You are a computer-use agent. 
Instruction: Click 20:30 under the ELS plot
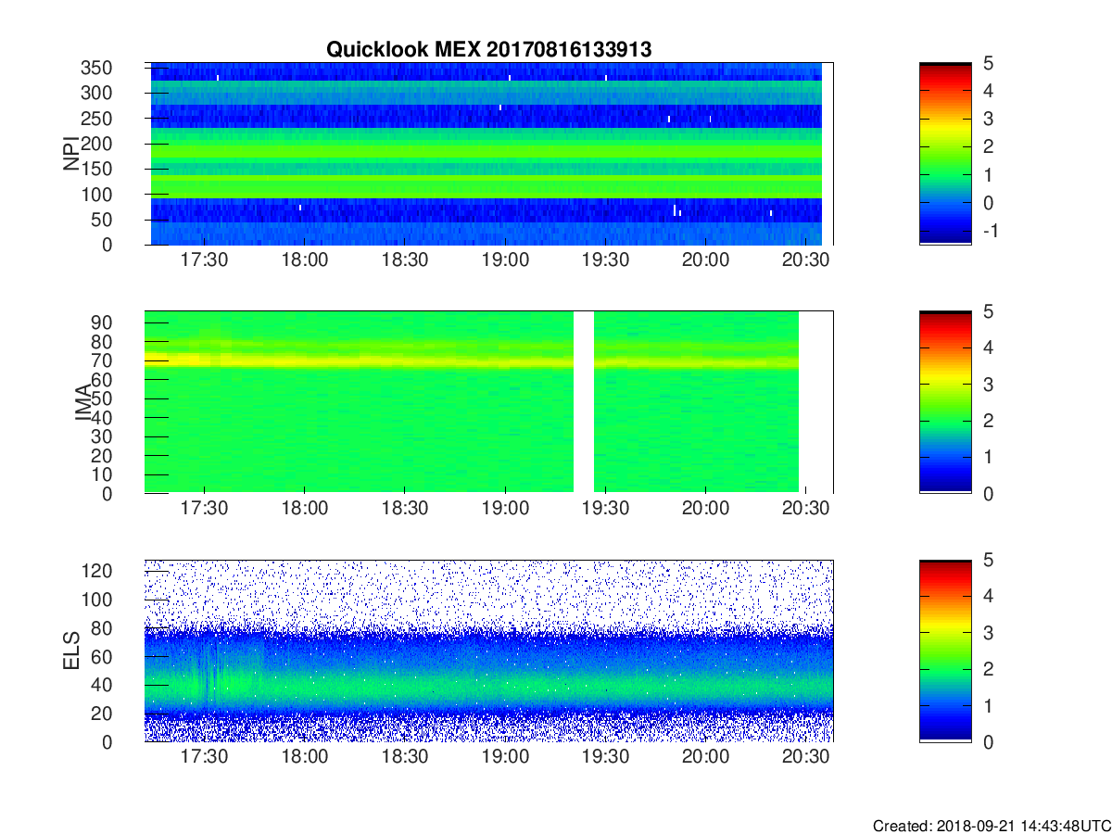click(806, 758)
